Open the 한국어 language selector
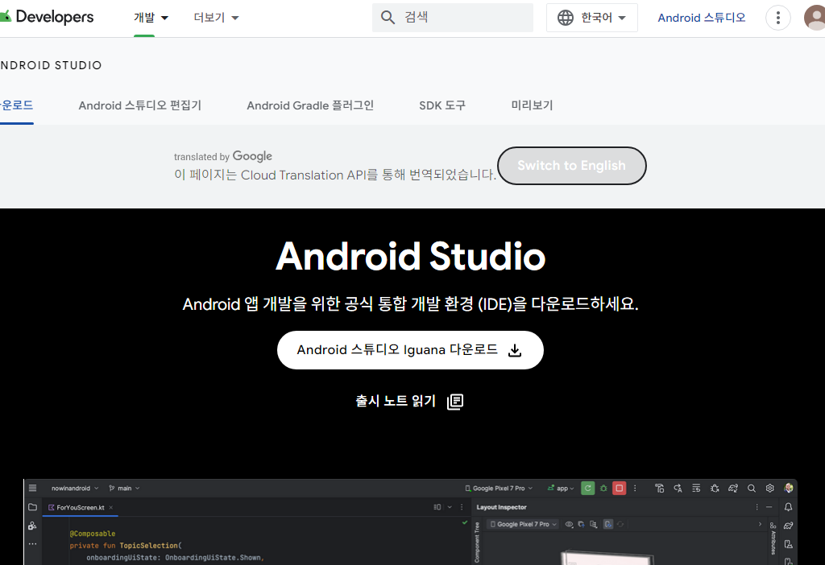 [592, 18]
